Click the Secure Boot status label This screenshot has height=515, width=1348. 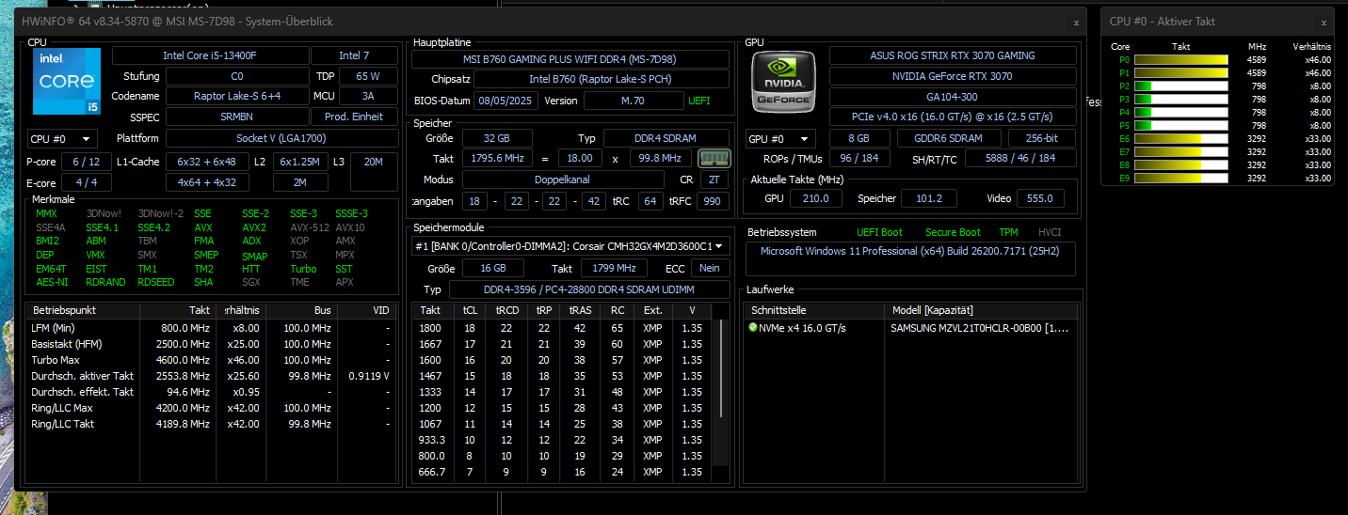click(953, 232)
